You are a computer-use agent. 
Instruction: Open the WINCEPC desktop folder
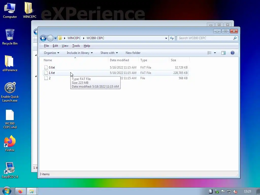click(x=29, y=10)
